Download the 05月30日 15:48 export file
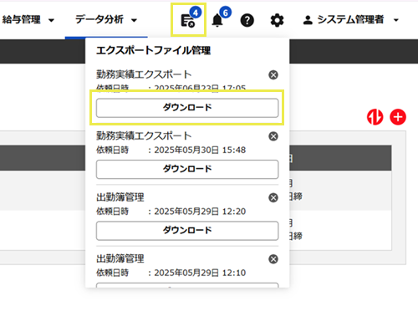 pyautogui.click(x=187, y=169)
